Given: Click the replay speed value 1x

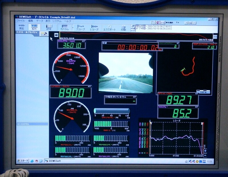Looking at the screenshot, I should pyautogui.click(x=177, y=22).
